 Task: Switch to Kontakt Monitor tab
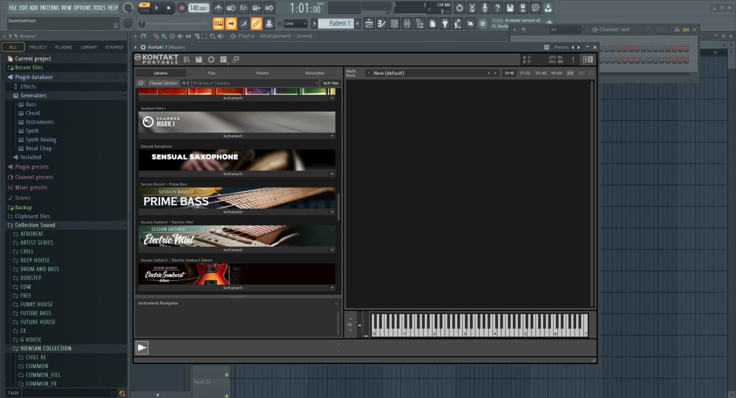(262, 73)
